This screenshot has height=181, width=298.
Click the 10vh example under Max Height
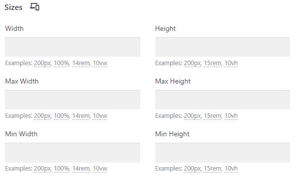[x=231, y=116]
